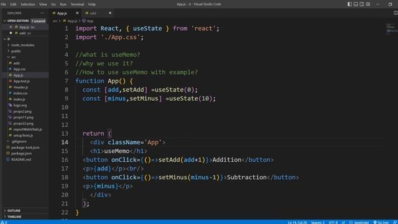Toggle primary sidebar layout icon
The height and width of the screenshot is (224, 398).
(349, 4)
